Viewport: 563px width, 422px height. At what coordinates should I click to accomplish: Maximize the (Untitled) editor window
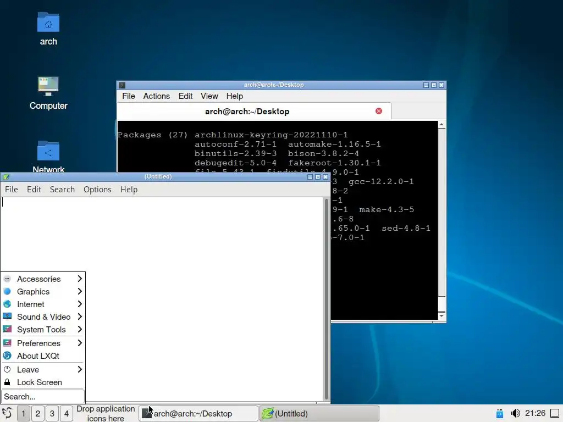[x=318, y=177]
